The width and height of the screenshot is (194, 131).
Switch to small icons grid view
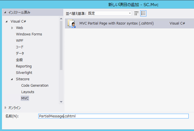pos(136,13)
